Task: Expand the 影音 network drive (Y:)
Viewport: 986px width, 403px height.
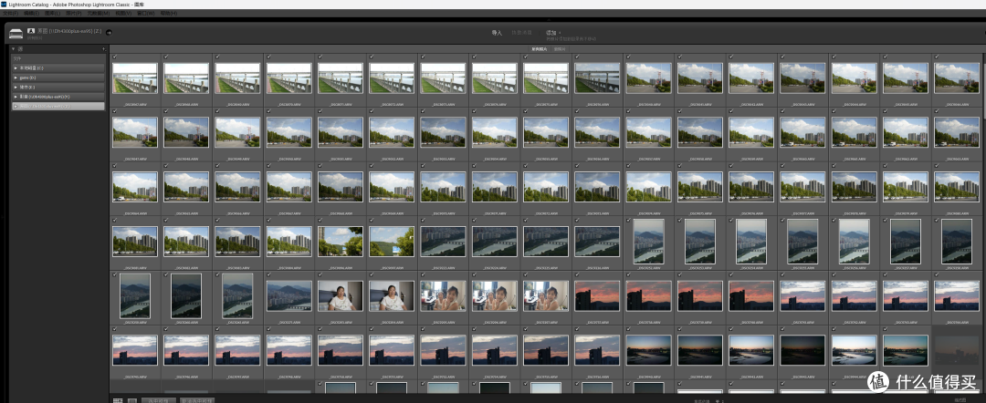Action: point(16,97)
